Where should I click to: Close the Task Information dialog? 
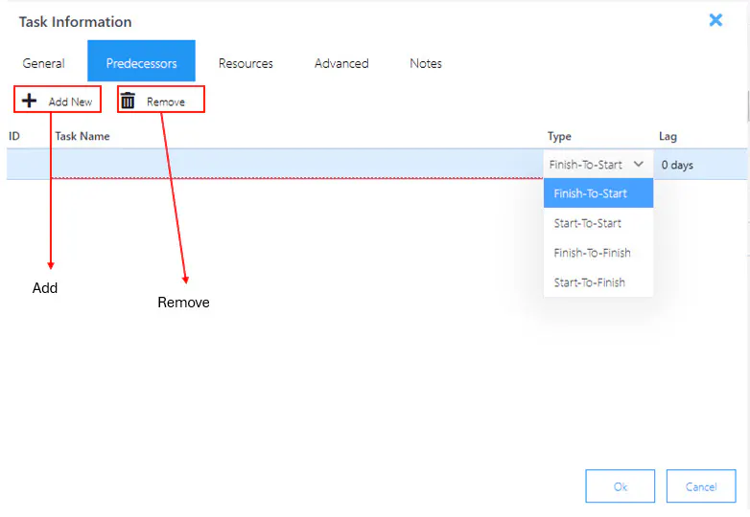pos(715,20)
